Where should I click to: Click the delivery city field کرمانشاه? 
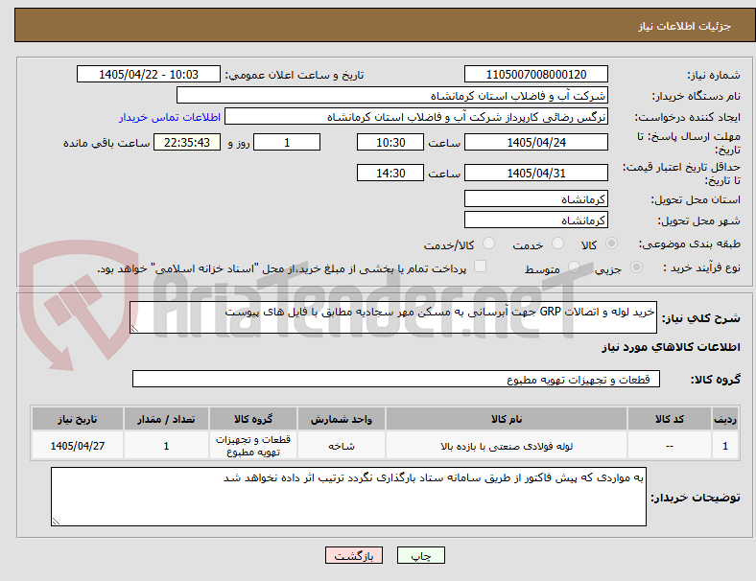point(535,221)
